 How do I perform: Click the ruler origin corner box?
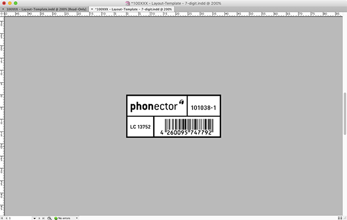pos(2,14)
